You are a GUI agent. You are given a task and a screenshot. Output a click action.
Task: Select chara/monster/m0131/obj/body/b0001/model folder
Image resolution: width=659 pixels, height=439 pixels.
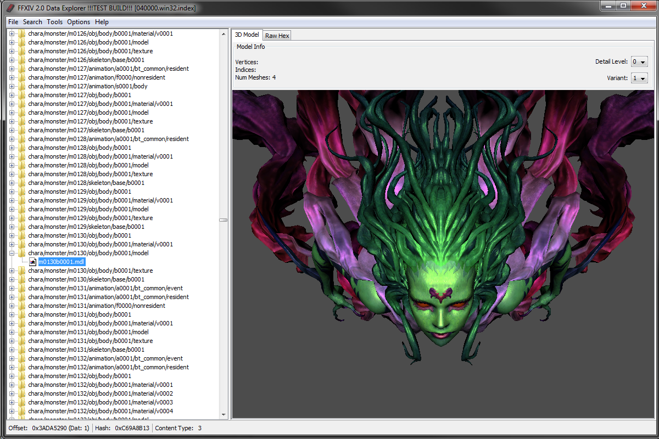tap(88, 332)
